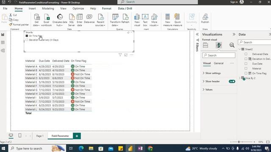The height and width of the screenshot is (152, 271).
Task: Publish the report
Action: pyautogui.click(x=205, y=19)
